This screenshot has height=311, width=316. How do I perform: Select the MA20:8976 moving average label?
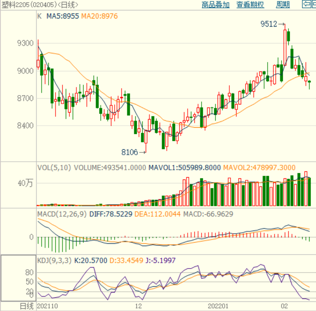pyautogui.click(x=99, y=16)
